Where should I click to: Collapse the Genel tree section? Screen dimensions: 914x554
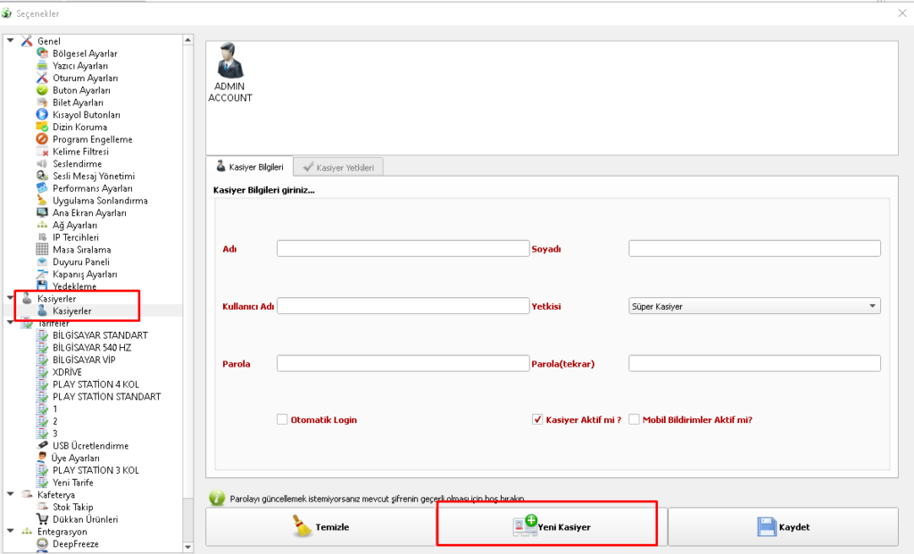tap(11, 41)
